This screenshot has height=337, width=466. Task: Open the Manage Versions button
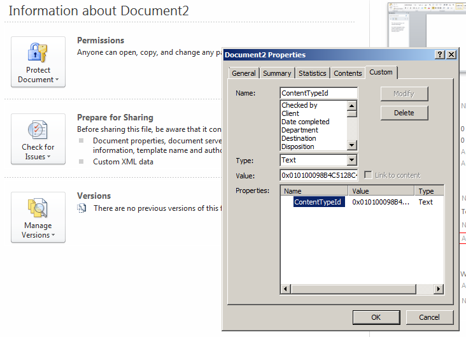point(38,217)
